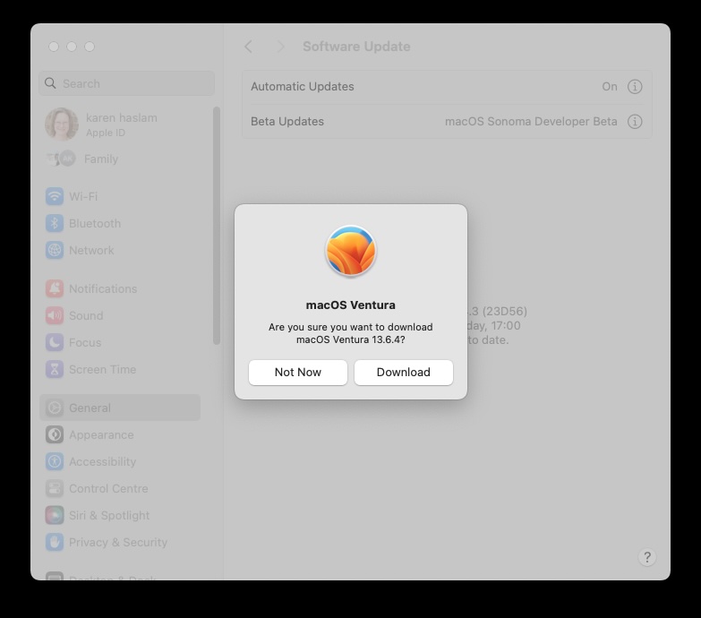Click the Focus moon icon
Screen dimensions: 701x618
pos(54,342)
